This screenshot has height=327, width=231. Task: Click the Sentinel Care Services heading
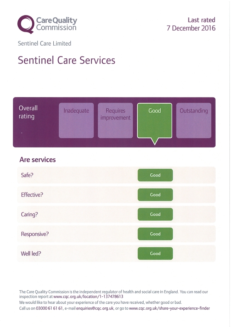[66, 60]
